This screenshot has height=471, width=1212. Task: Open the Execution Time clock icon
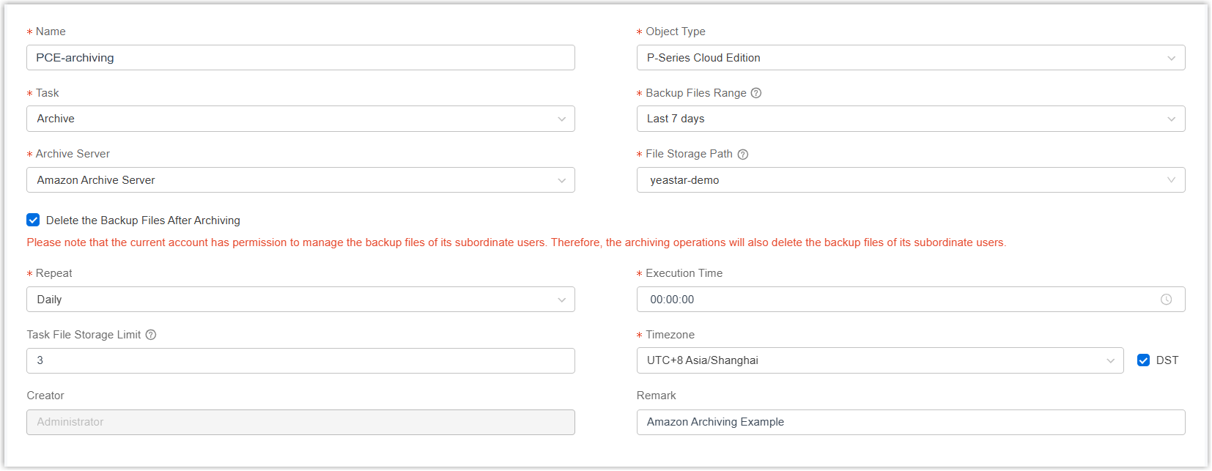(x=1166, y=300)
